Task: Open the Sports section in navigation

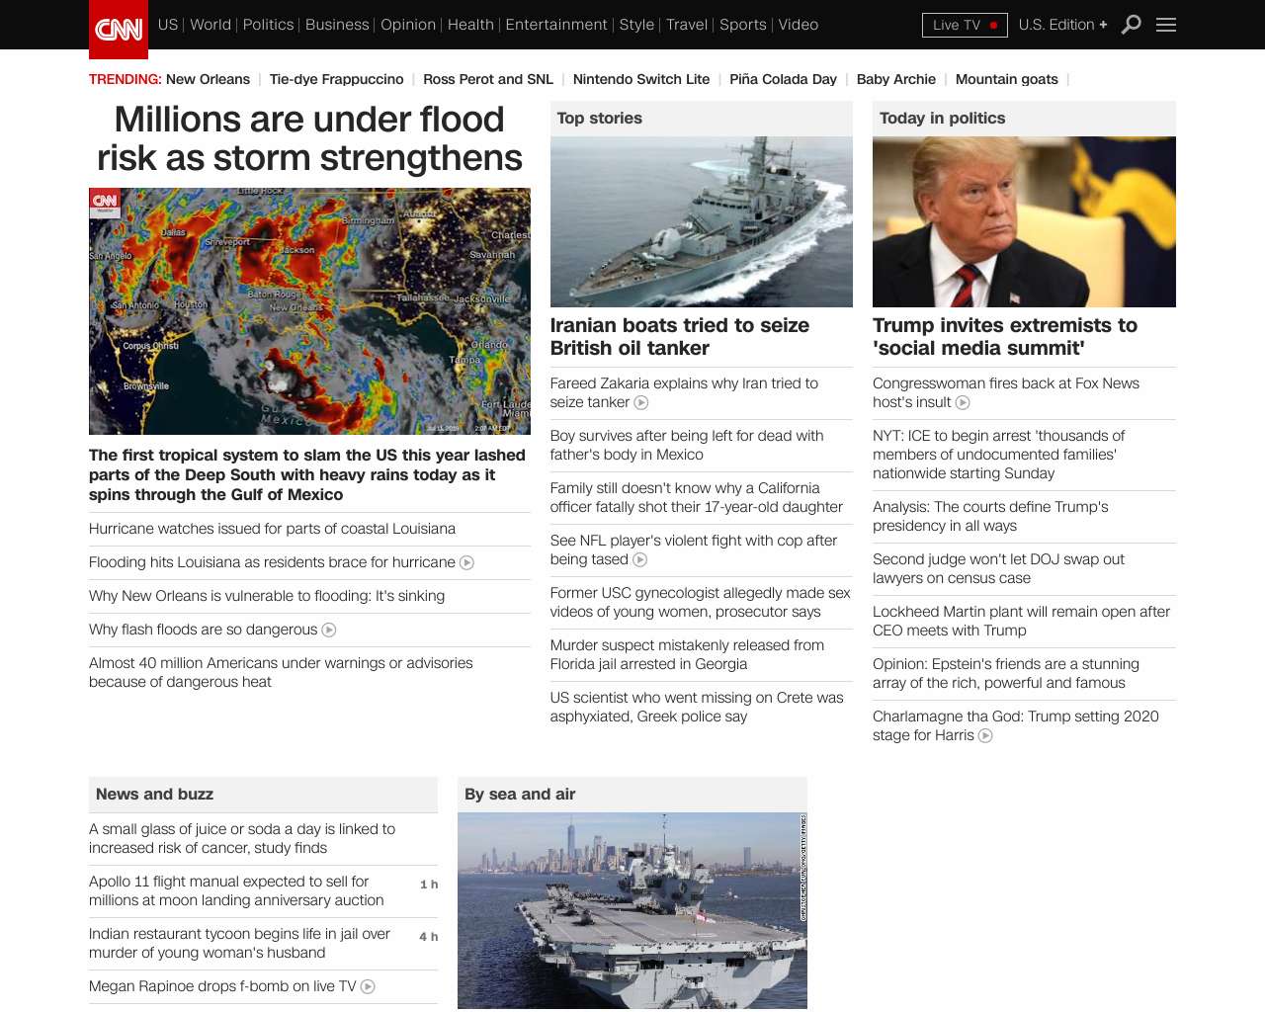Action: (743, 25)
